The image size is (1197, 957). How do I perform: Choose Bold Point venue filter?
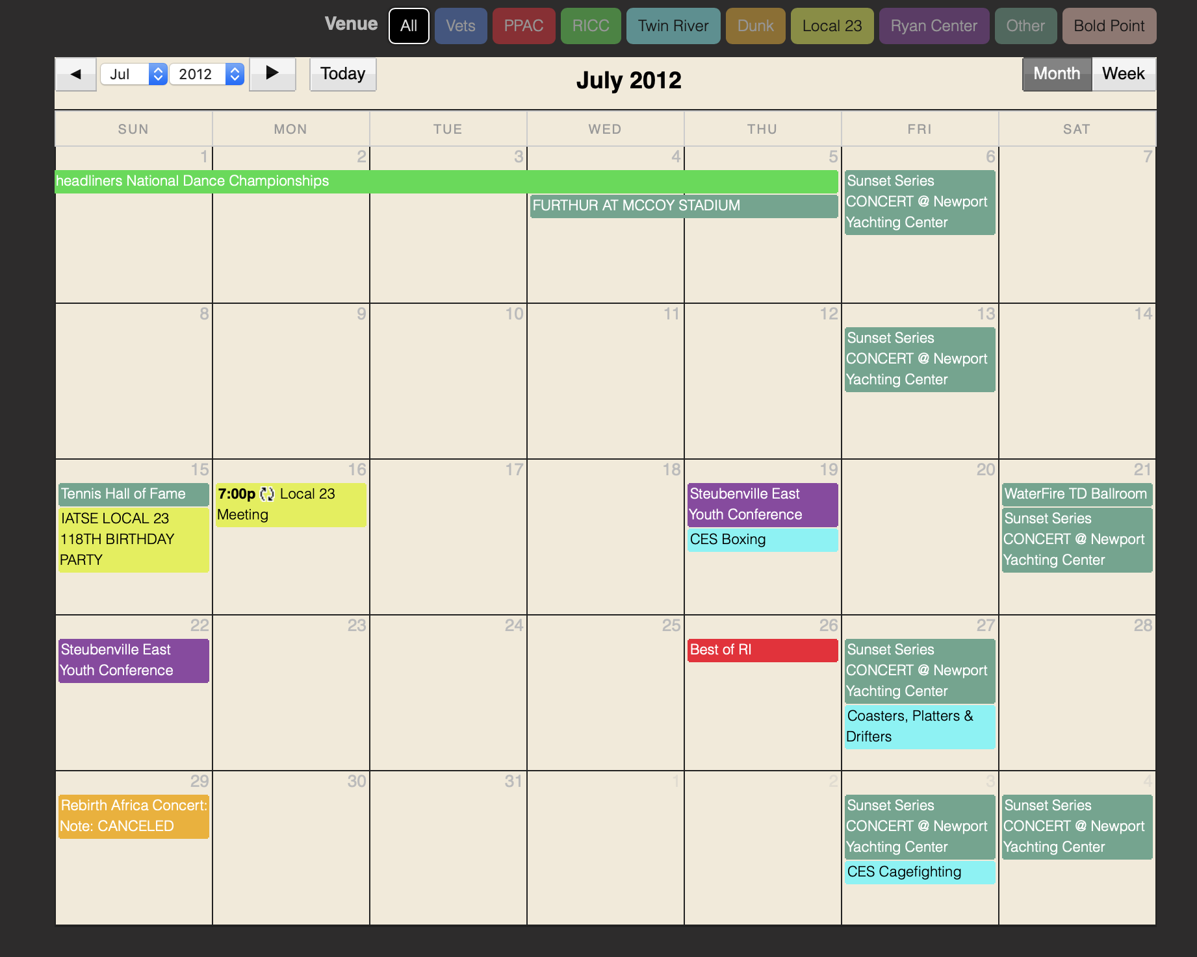(1109, 26)
